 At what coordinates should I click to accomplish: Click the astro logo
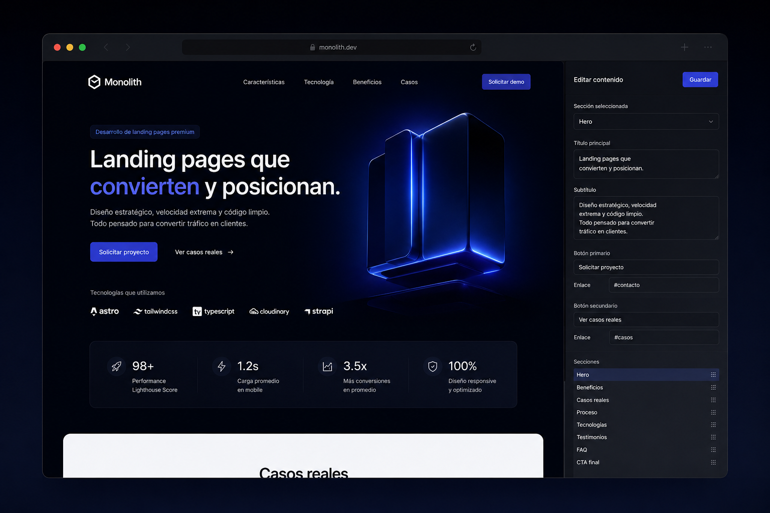point(105,311)
